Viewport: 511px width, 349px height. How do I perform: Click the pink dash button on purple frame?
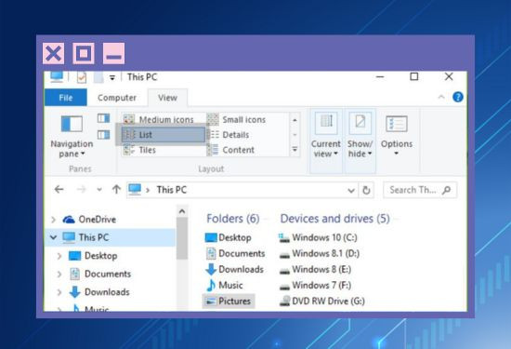coord(113,53)
